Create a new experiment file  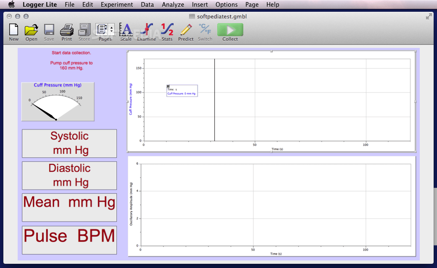[x=13, y=30]
